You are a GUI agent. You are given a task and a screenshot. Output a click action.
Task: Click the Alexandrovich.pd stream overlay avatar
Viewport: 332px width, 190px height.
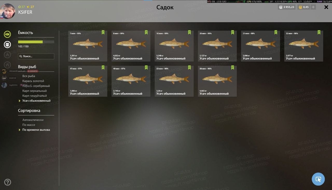coord(4,71)
